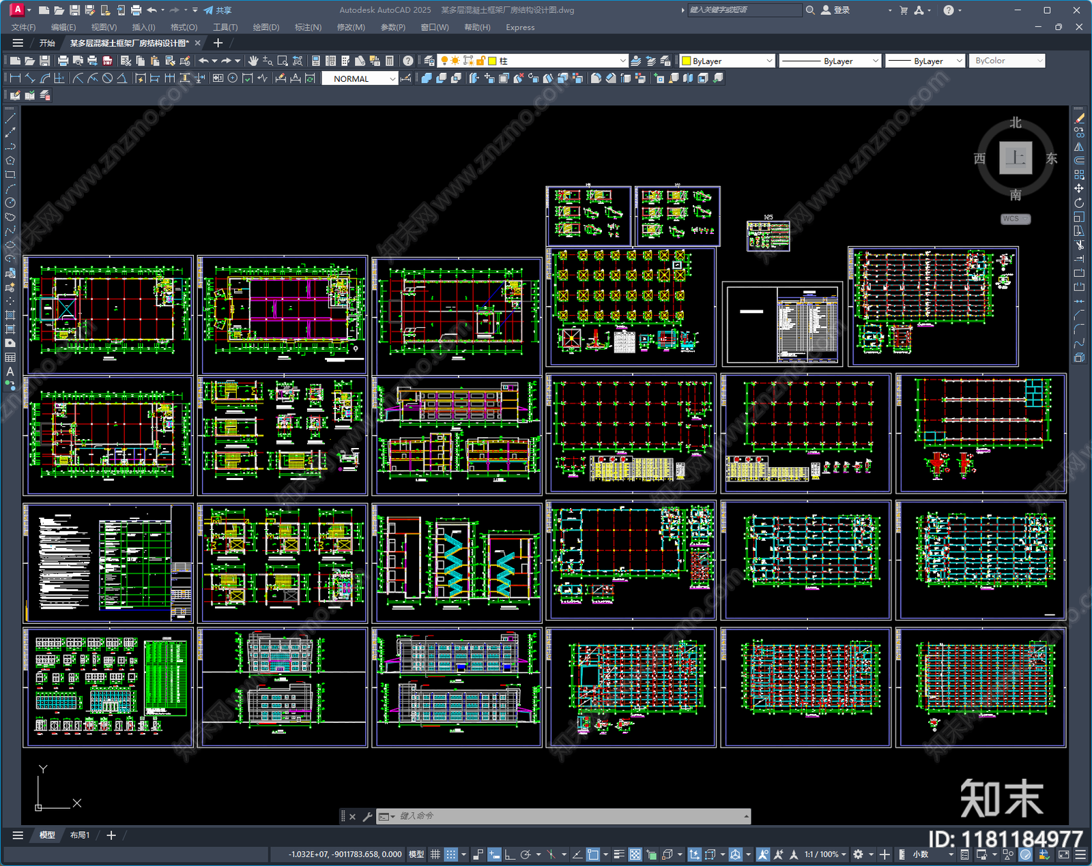Click the 模型 model space status button
The height and width of the screenshot is (866, 1092).
coord(416,854)
